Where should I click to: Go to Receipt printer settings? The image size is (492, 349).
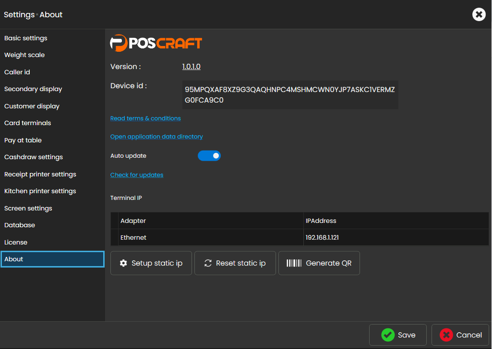tap(40, 174)
